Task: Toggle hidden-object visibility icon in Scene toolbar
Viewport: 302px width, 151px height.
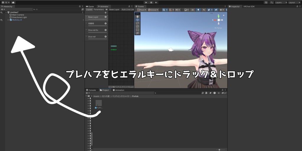Action: click(216, 10)
